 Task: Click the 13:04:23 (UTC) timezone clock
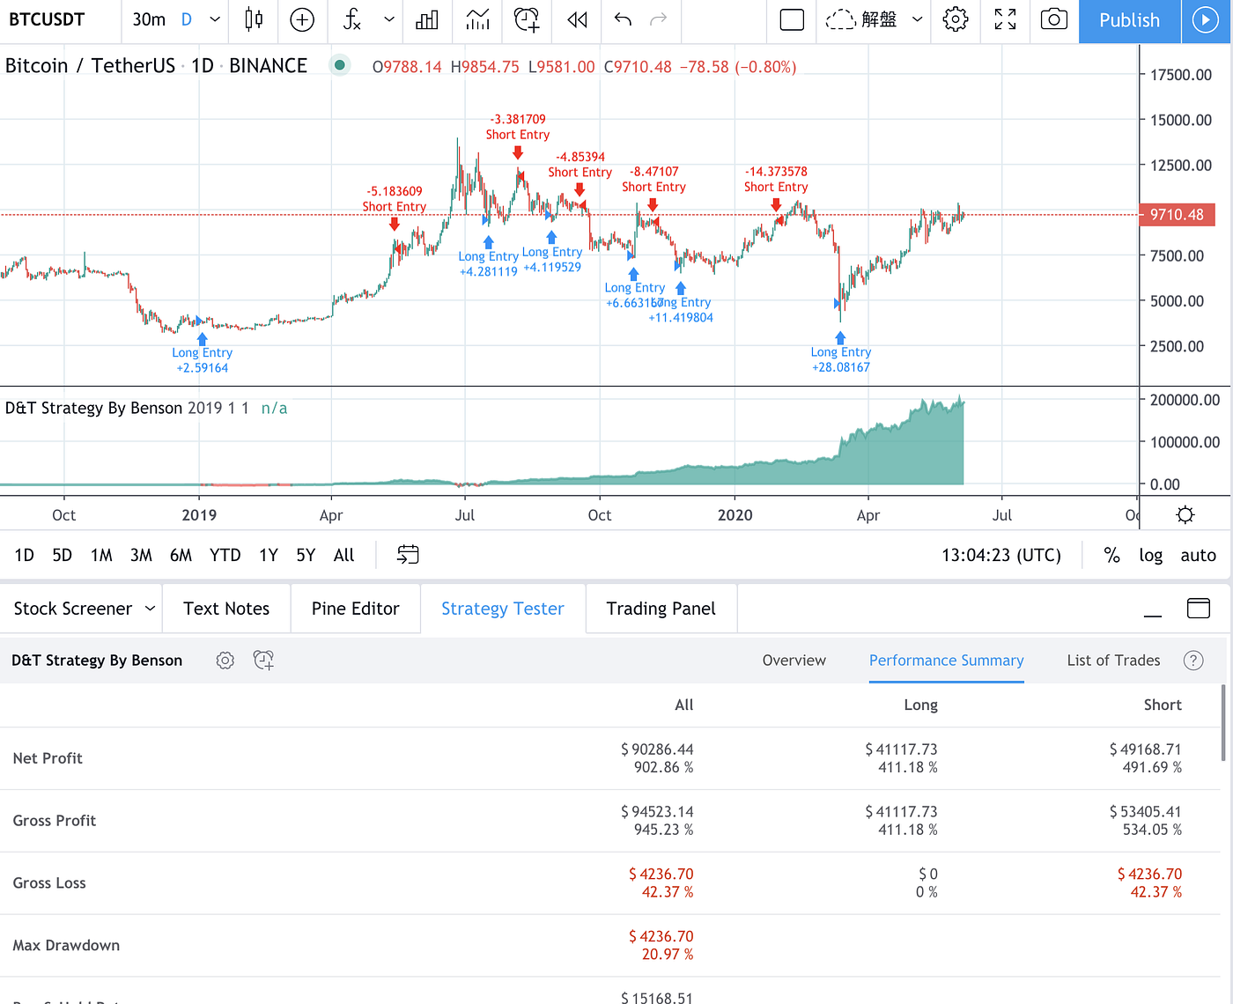(1001, 556)
